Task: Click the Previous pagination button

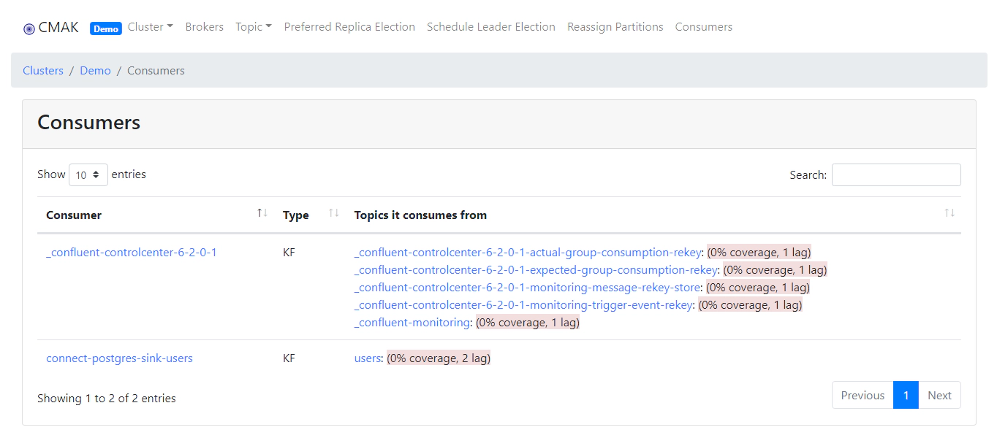Action: pos(863,395)
